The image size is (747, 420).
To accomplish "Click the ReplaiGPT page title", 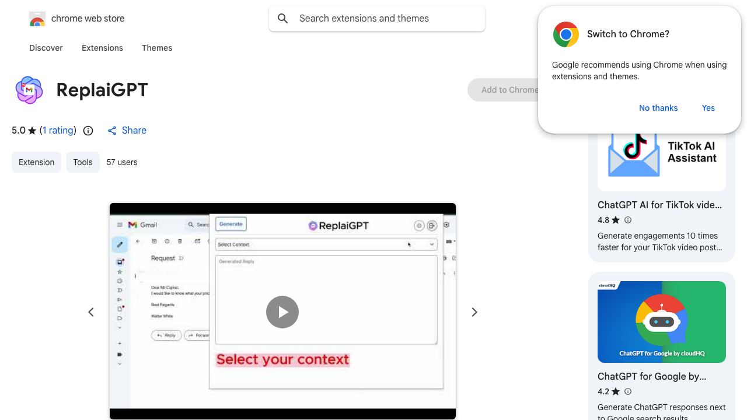I will (x=102, y=90).
